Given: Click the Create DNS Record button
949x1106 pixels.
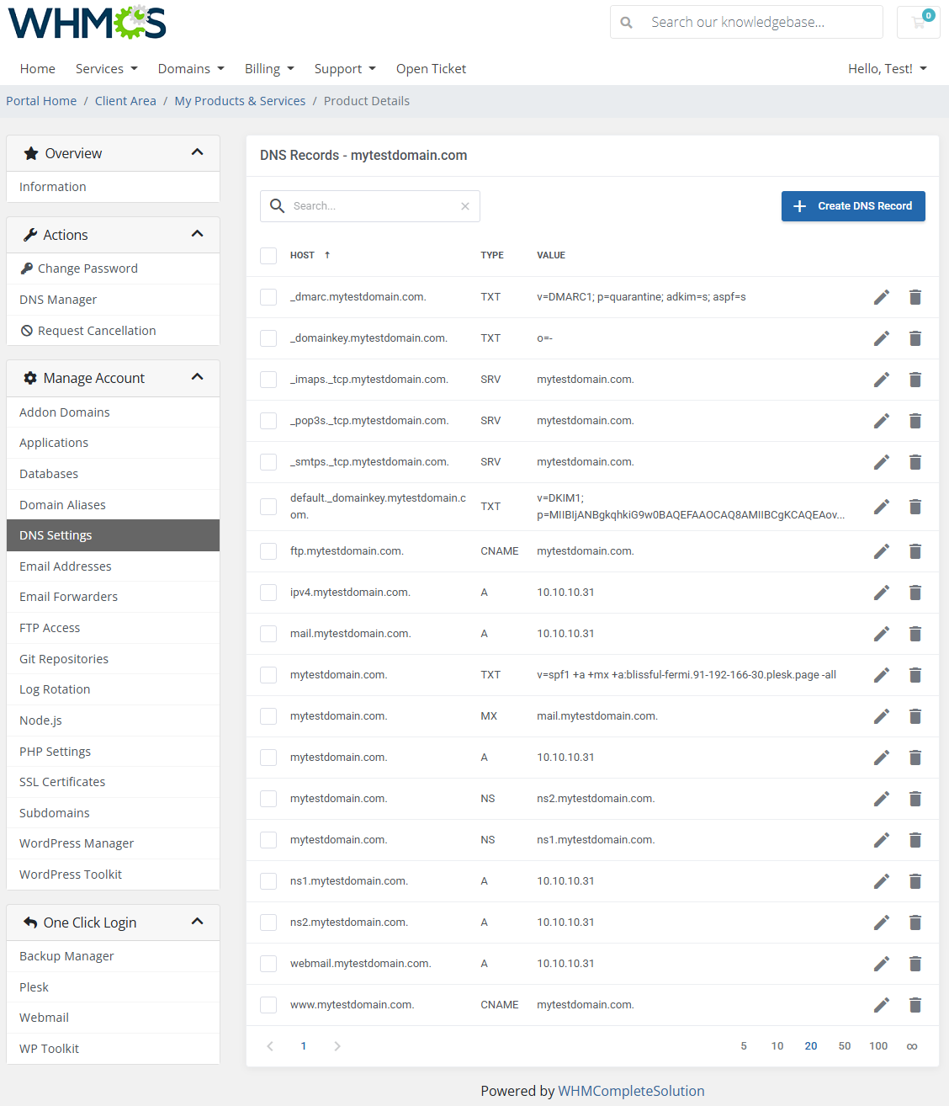Looking at the screenshot, I should point(852,205).
